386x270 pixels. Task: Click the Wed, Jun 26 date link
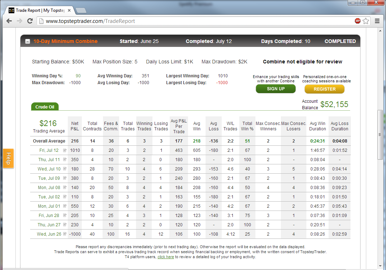49,234
